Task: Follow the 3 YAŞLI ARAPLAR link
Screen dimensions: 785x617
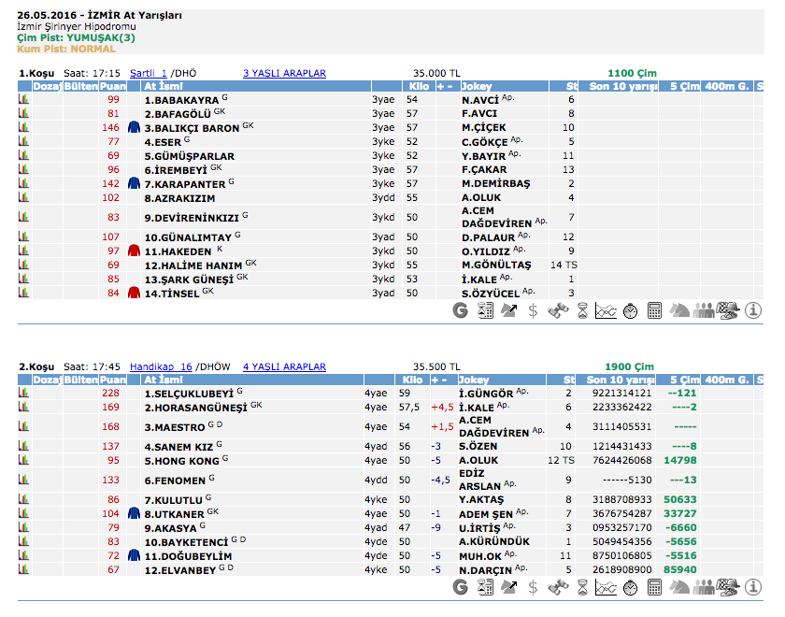Action: point(284,73)
